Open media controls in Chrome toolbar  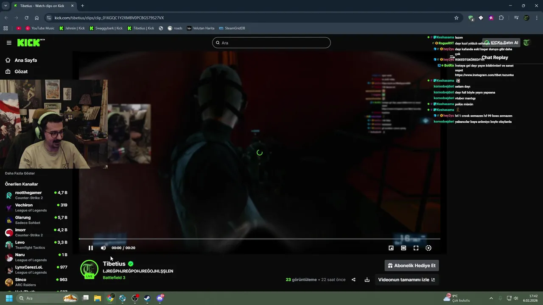[x=516, y=18]
